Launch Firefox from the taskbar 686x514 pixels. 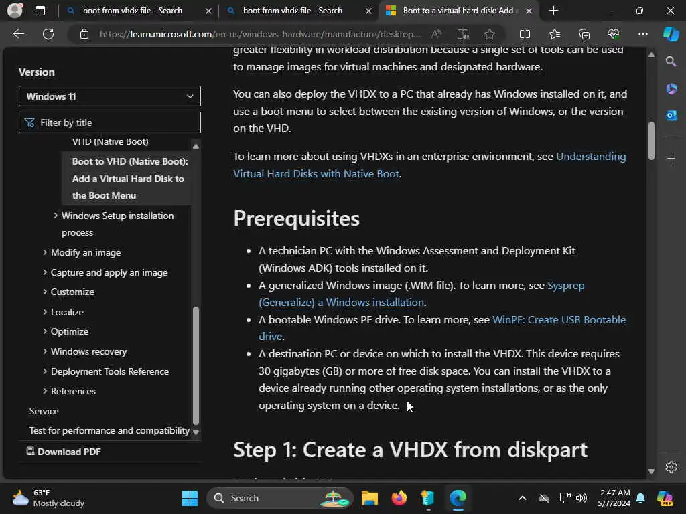[x=399, y=498]
